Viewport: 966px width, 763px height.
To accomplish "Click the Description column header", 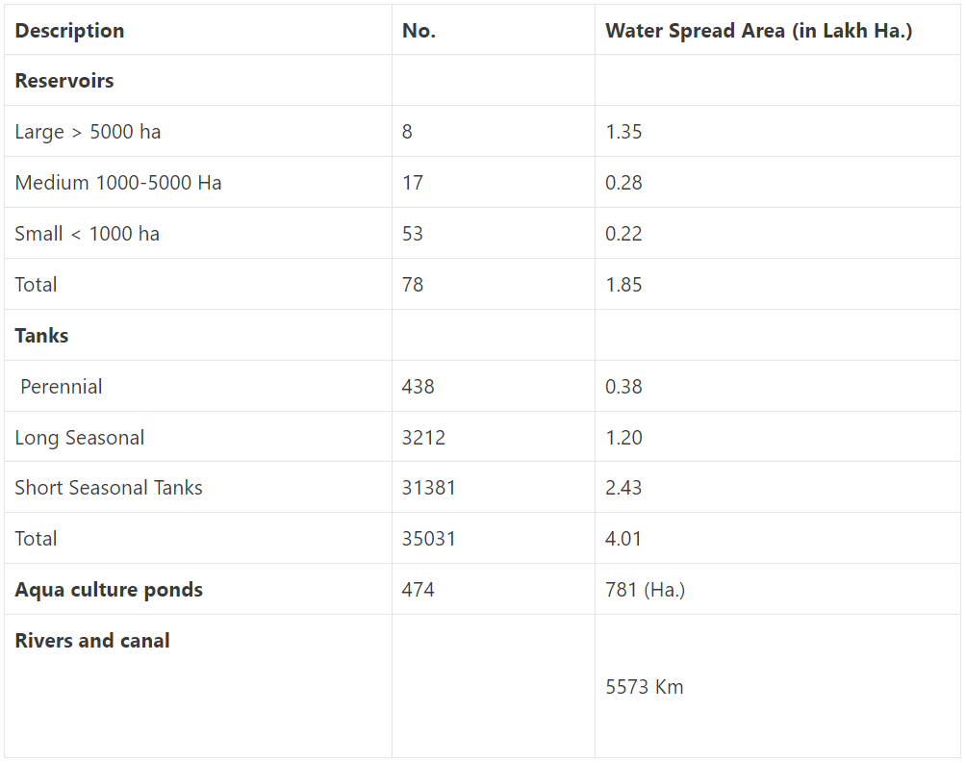I will 69,31.
